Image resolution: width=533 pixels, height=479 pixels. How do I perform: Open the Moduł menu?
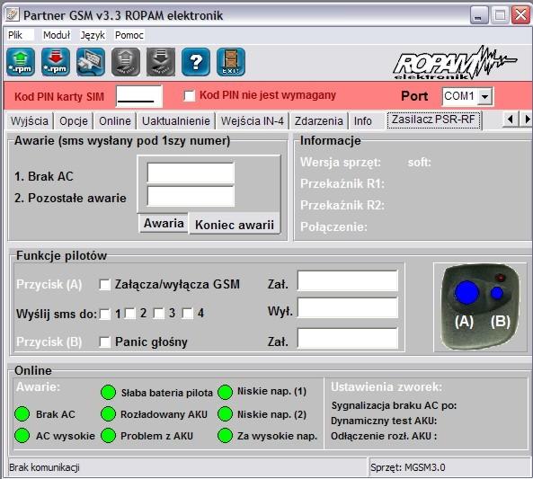click(x=57, y=35)
